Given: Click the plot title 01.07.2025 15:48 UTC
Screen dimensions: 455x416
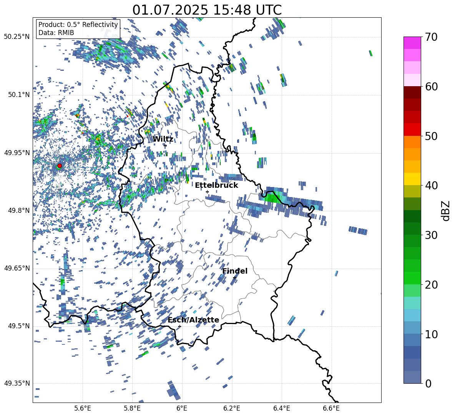Looking at the screenshot, I should 207,10.
